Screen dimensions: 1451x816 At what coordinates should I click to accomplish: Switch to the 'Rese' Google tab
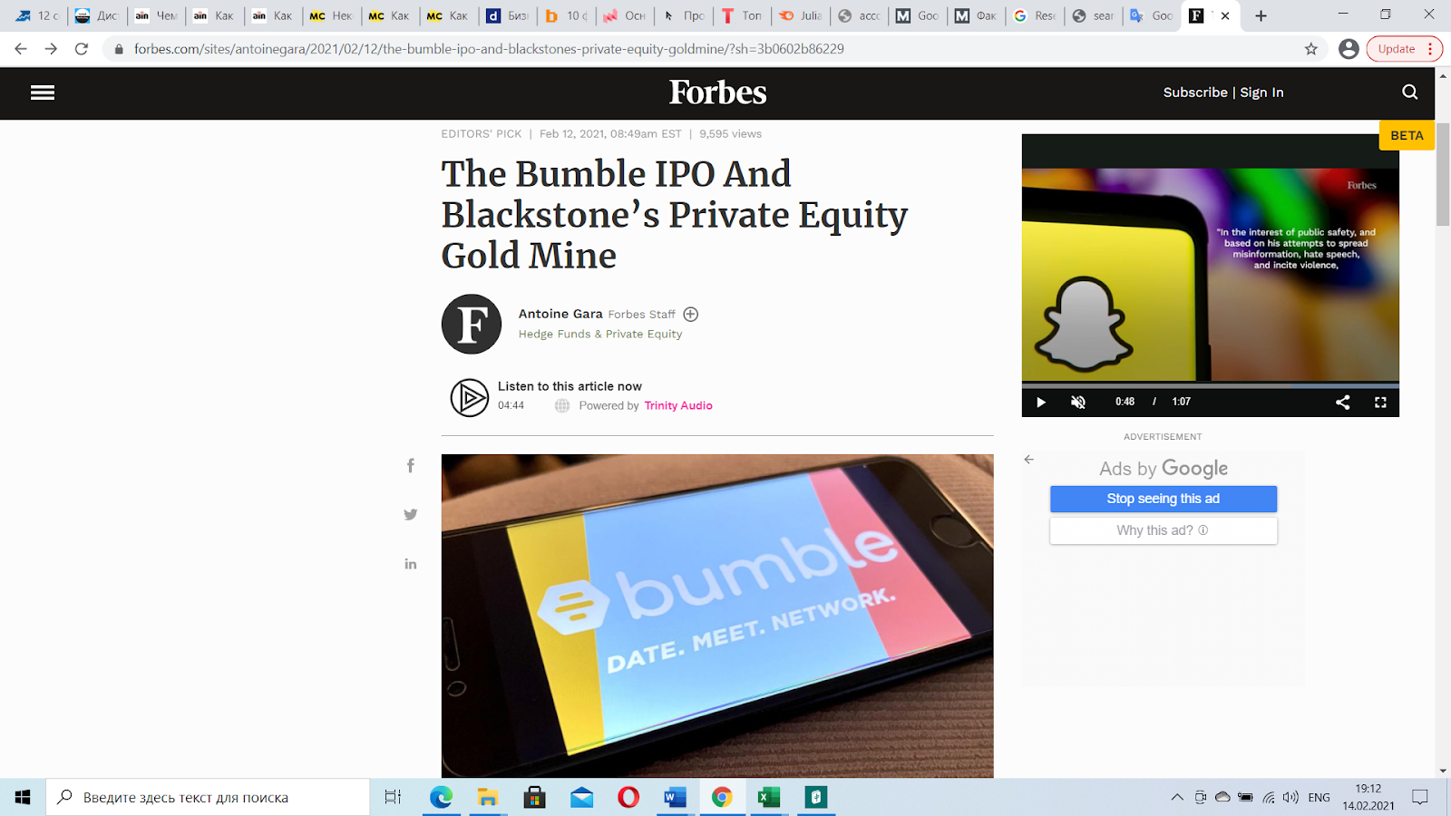point(1036,15)
